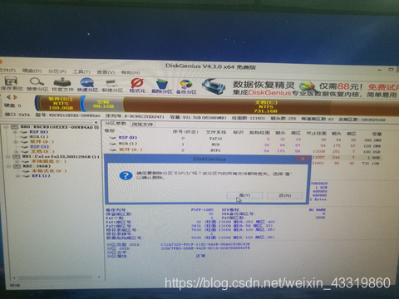Open the 文件(F) menu
This screenshot has height=299, width=399.
7,71
